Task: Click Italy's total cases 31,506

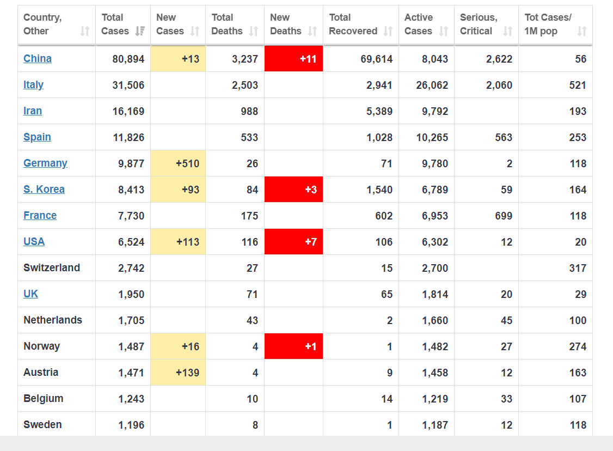Action: [x=128, y=86]
